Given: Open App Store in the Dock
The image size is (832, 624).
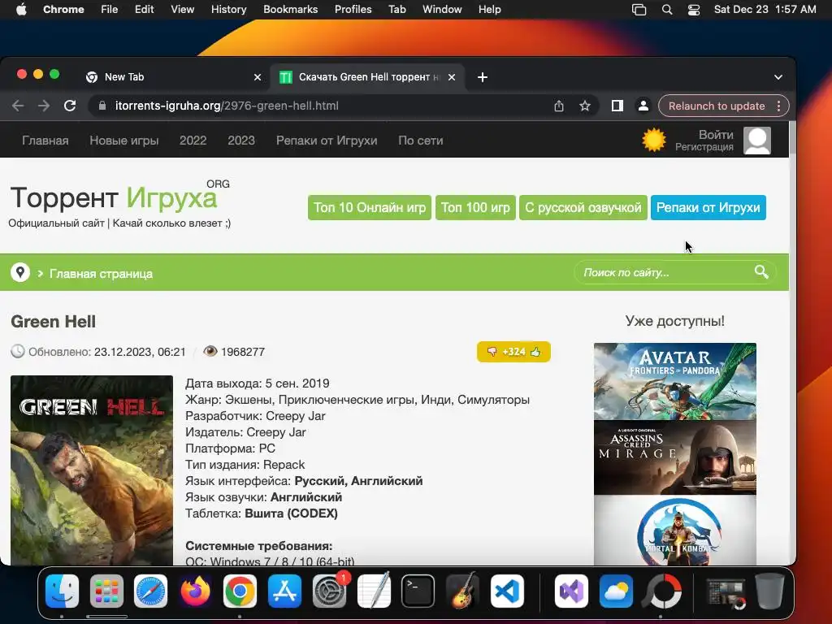Looking at the screenshot, I should coord(284,591).
